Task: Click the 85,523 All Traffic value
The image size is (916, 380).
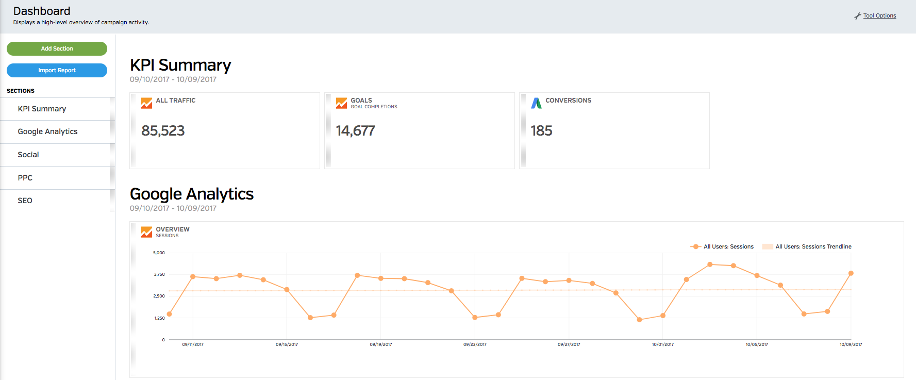Action: point(163,131)
